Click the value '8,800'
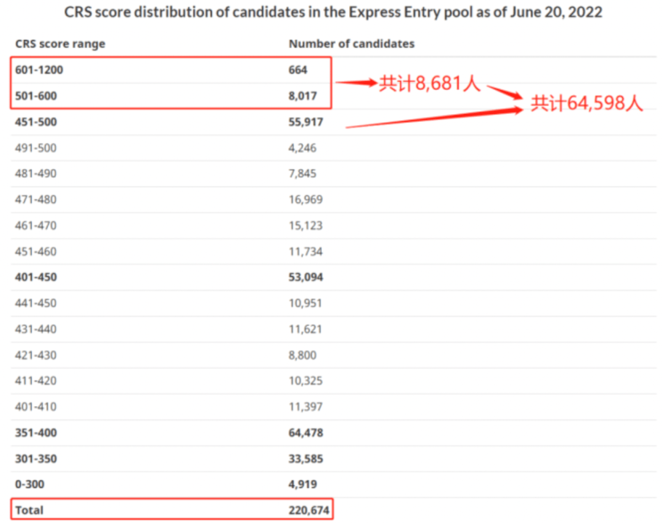Screen dimensions: 662x523 pyautogui.click(x=302, y=355)
